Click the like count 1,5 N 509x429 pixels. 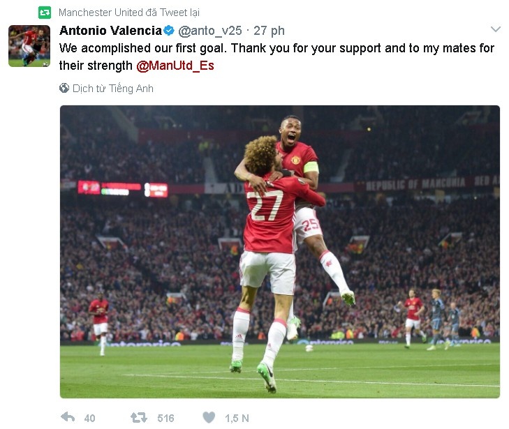pos(237,419)
